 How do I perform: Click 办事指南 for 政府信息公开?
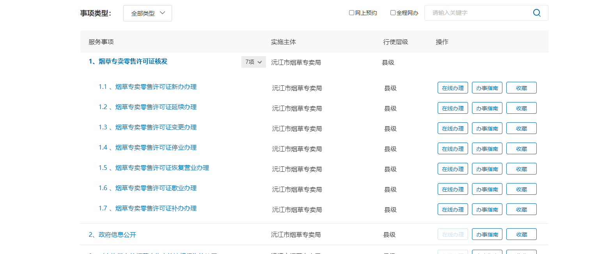point(487,235)
